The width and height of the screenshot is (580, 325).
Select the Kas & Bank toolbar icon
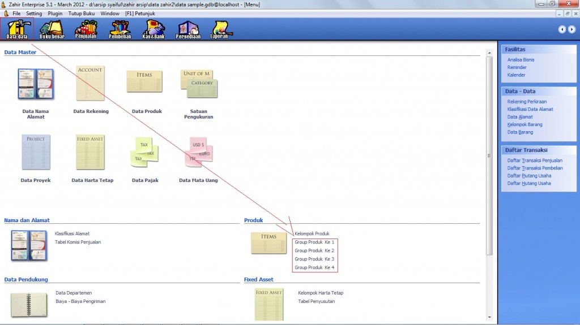[154, 29]
